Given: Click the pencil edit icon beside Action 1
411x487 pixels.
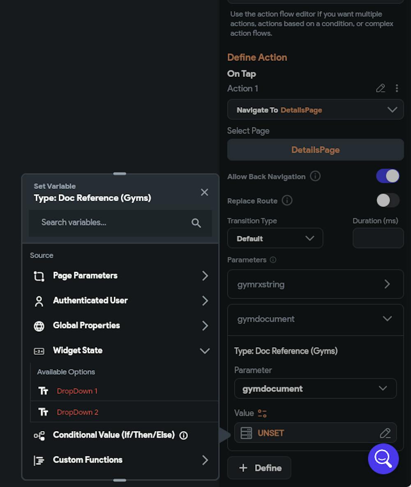Looking at the screenshot, I should pos(381,88).
